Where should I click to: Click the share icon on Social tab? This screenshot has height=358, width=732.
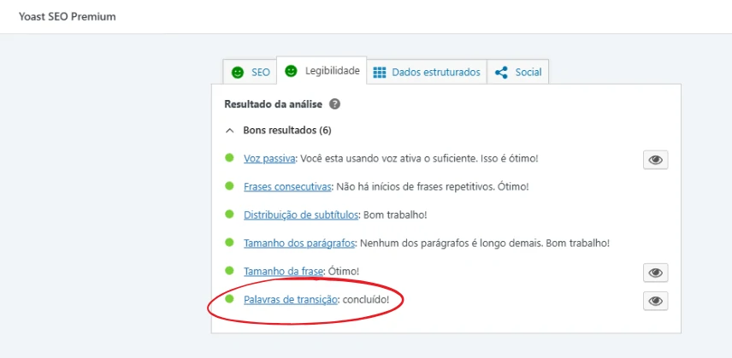point(502,73)
